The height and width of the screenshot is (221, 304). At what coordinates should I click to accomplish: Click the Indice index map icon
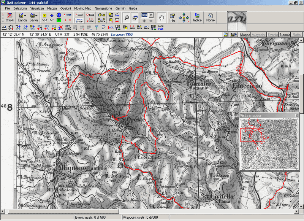[x=197, y=17]
